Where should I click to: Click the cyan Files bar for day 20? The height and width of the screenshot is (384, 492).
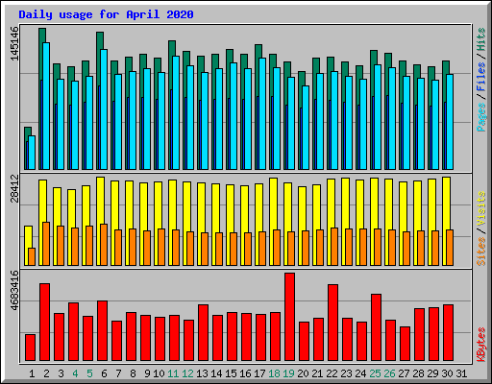306,128
